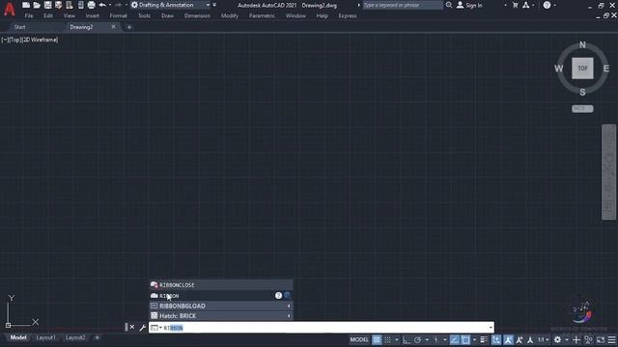Expand the Hatch: BRICK suggestion arrow
The height and width of the screenshot is (347, 618).
[x=289, y=316]
